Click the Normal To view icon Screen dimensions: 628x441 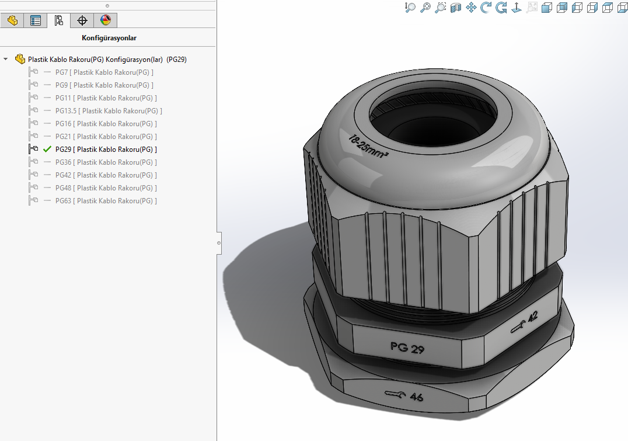pos(516,8)
